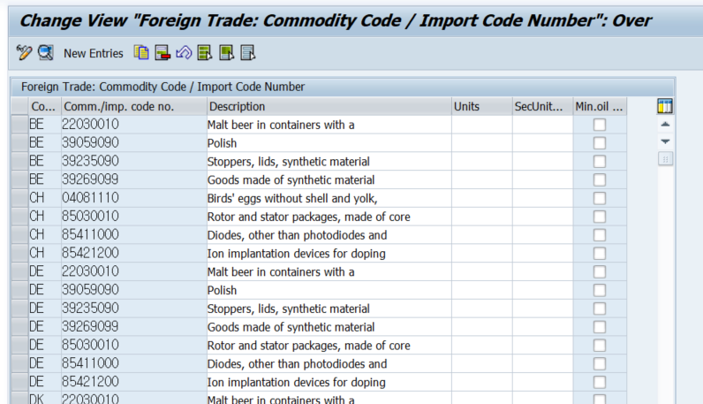Click the Delete row icon
This screenshot has height=404, width=703.
click(163, 53)
